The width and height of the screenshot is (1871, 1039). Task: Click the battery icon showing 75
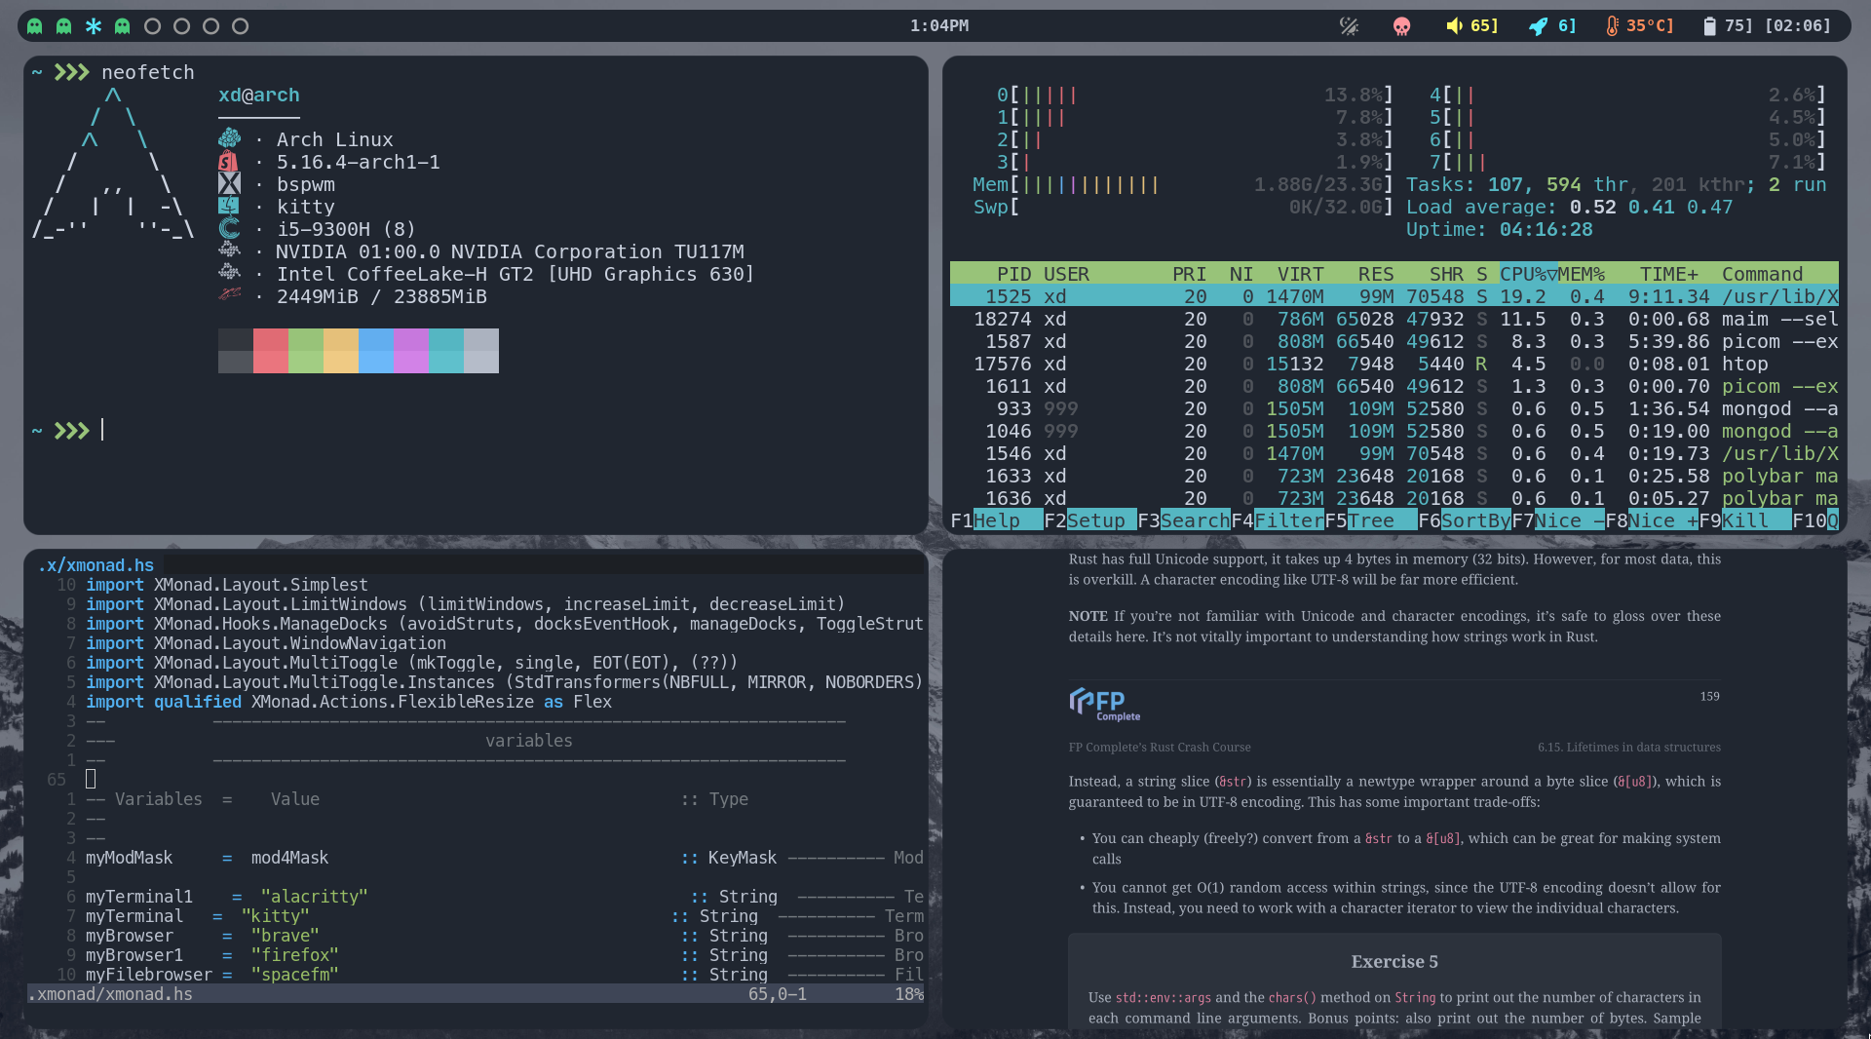pyautogui.click(x=1709, y=26)
